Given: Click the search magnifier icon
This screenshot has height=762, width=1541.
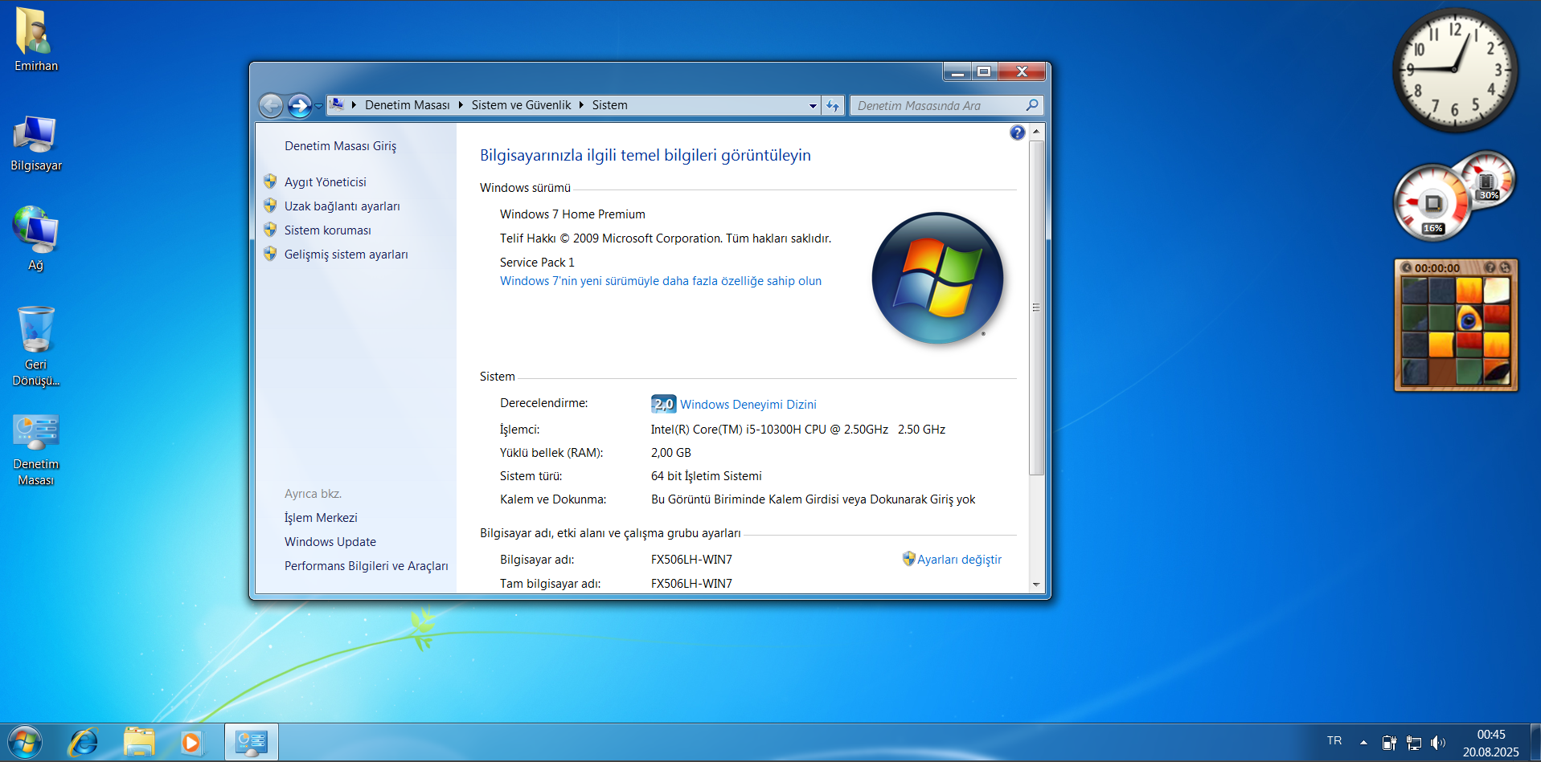Looking at the screenshot, I should [x=1032, y=105].
